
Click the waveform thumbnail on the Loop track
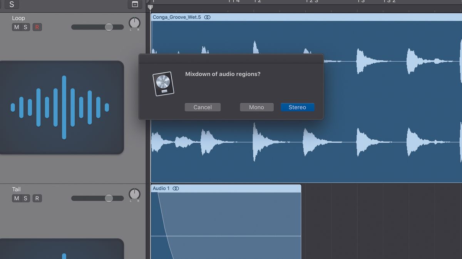[x=62, y=107]
